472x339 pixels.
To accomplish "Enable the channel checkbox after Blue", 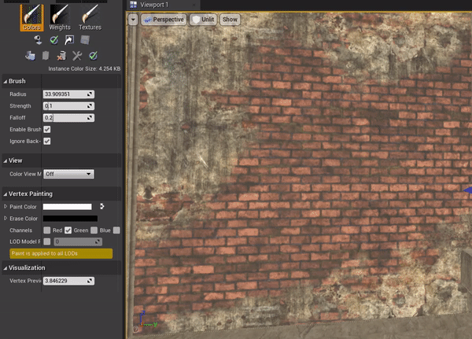I will 116,230.
